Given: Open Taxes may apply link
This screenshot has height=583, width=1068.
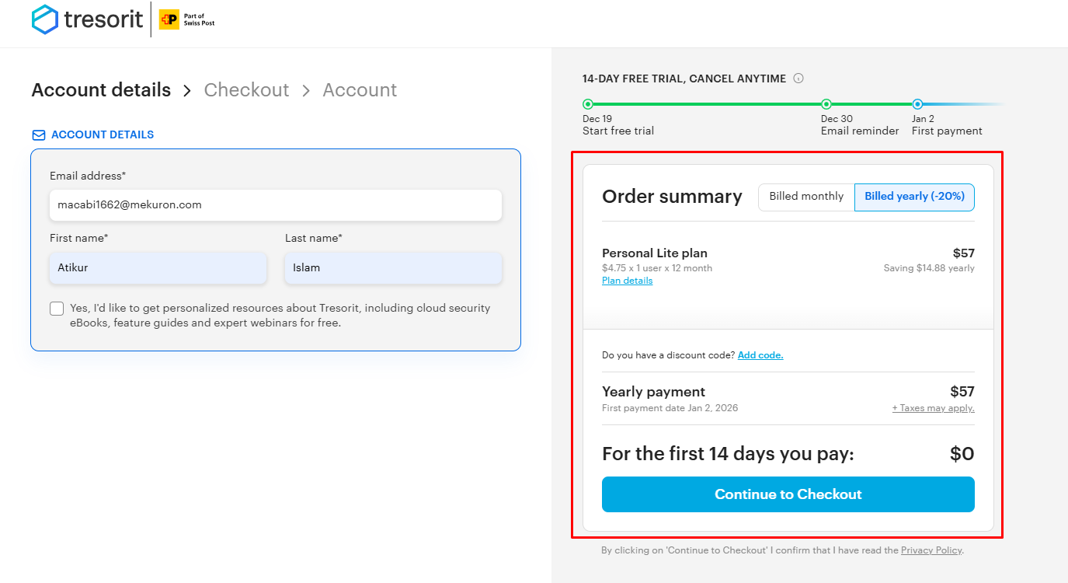Looking at the screenshot, I should pos(933,408).
